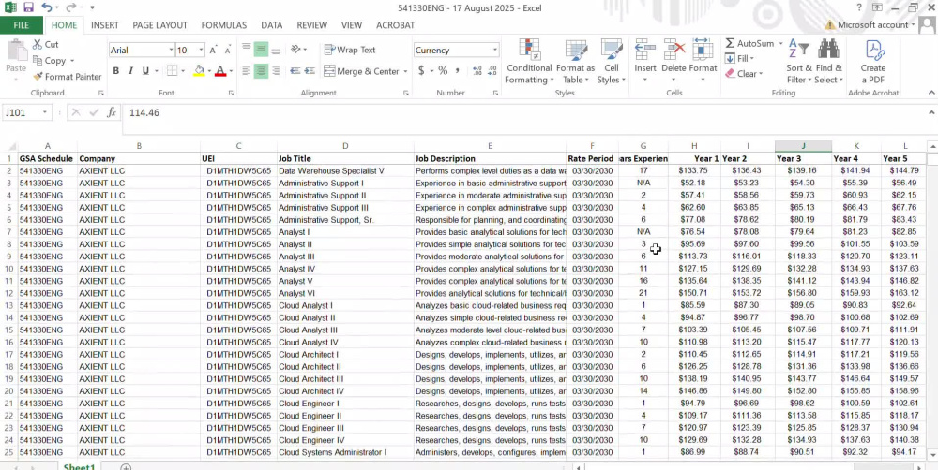Set middle vertical alignment
This screenshot has width=938, height=470.
[x=261, y=50]
